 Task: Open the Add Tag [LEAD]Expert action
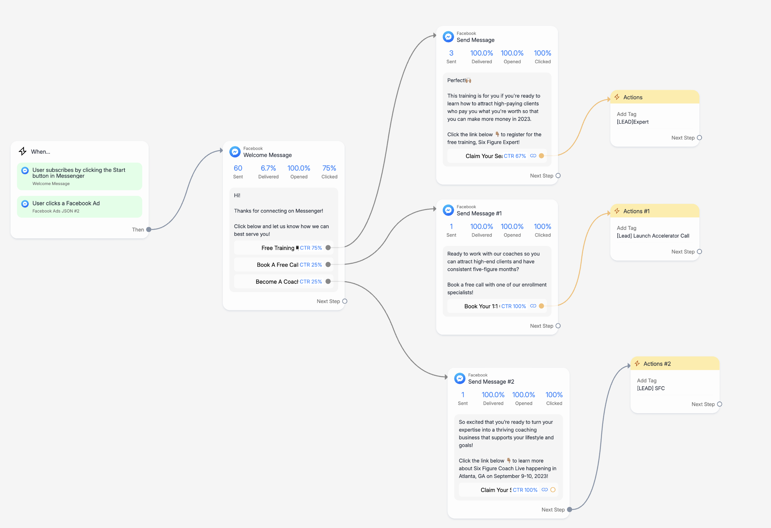point(655,118)
